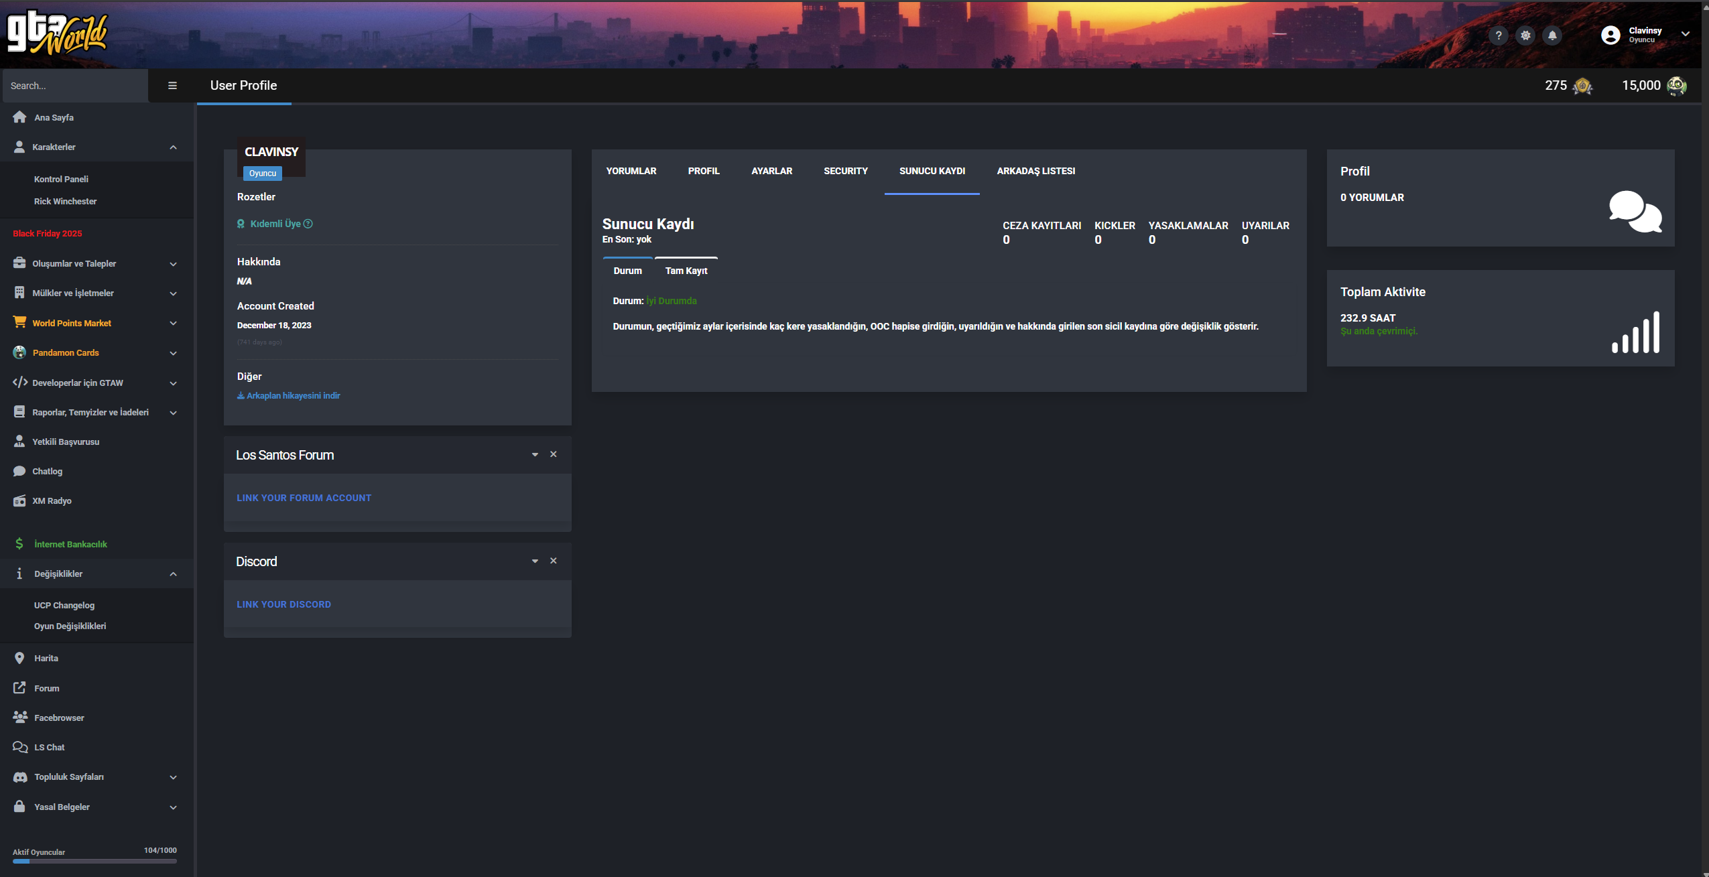Image resolution: width=1709 pixels, height=877 pixels.
Task: Close the Discord panel
Action: click(554, 561)
